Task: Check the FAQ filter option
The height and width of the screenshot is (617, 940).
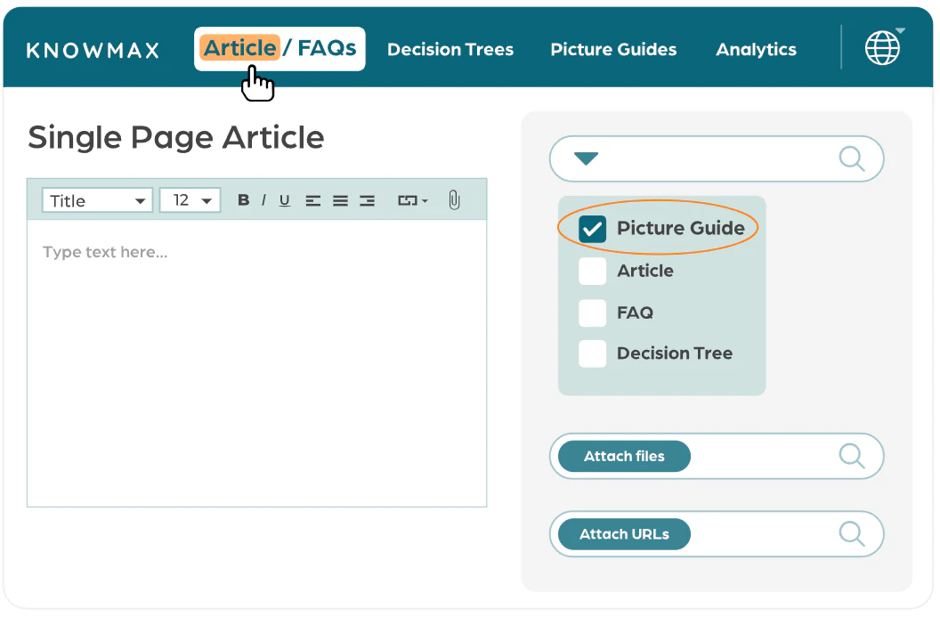Action: (593, 313)
